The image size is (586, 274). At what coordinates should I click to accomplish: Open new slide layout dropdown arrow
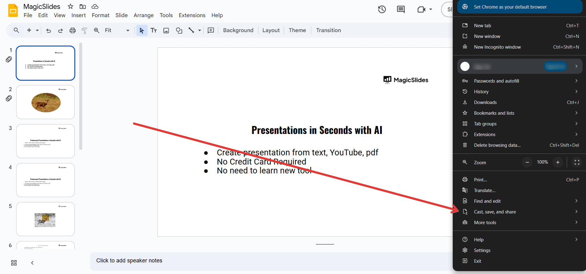pos(37,30)
